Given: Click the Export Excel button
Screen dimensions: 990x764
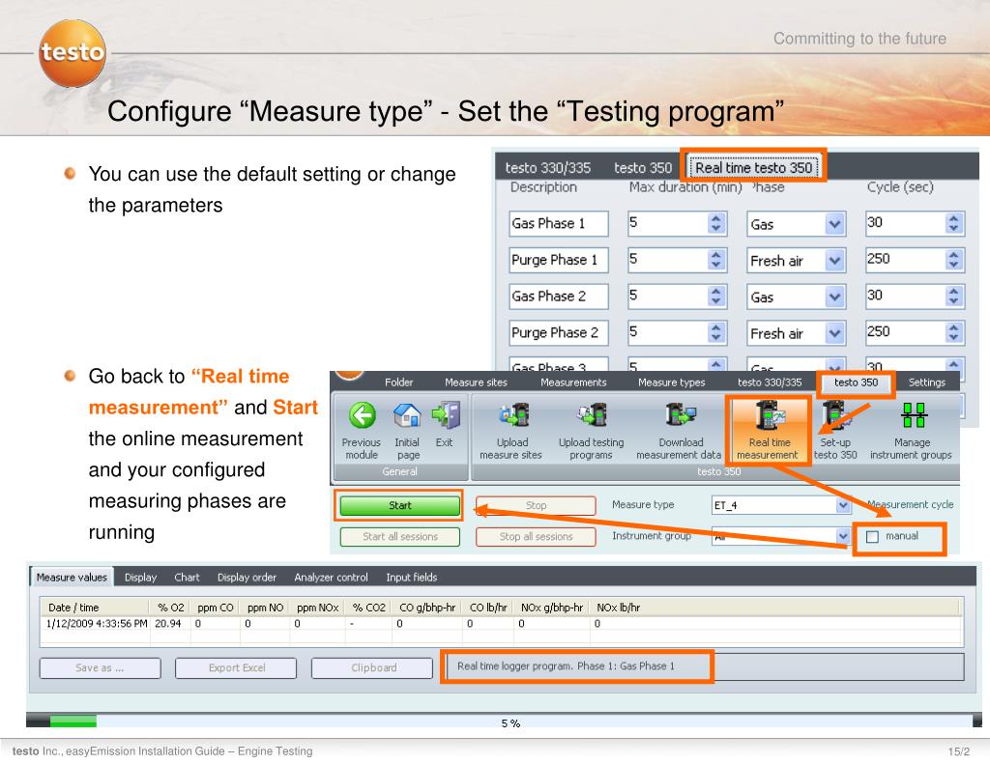Looking at the screenshot, I should [236, 668].
